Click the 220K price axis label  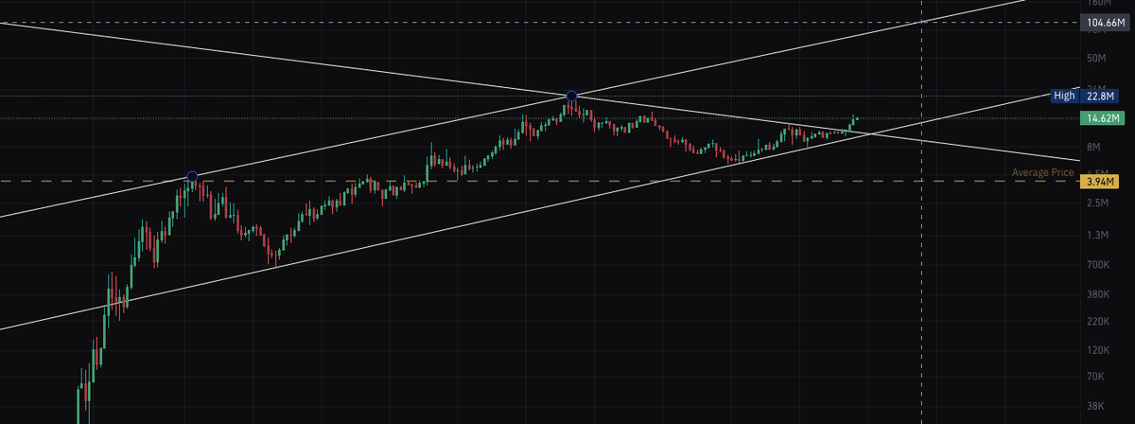1098,323
